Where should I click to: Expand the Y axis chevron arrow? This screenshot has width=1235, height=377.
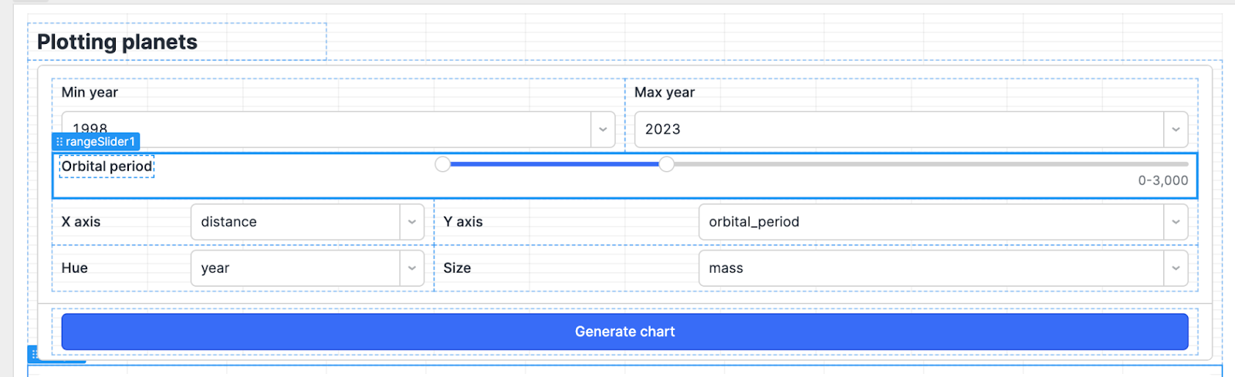click(x=1176, y=222)
